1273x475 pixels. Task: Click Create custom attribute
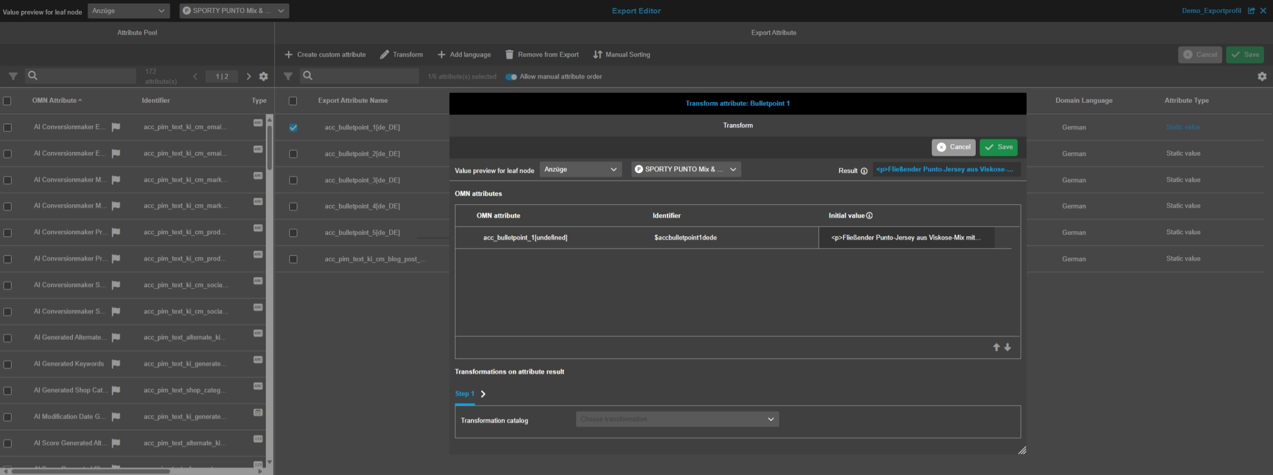[x=325, y=54]
